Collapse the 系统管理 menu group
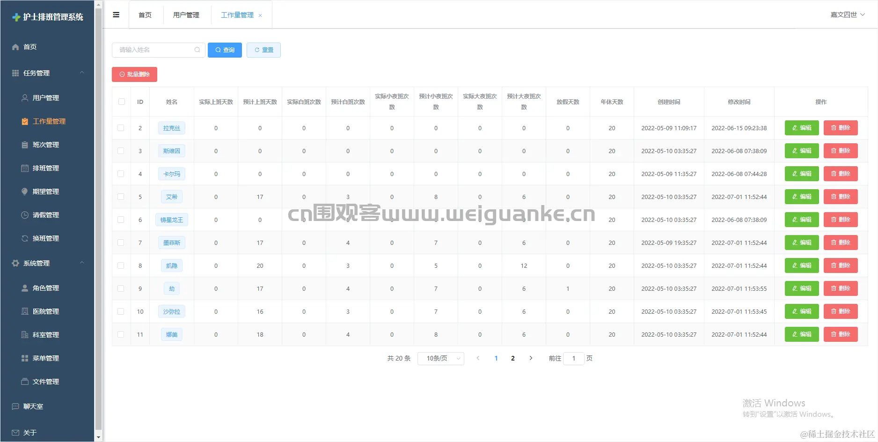 point(82,263)
